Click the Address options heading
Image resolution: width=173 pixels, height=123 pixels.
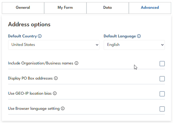(x=29, y=24)
